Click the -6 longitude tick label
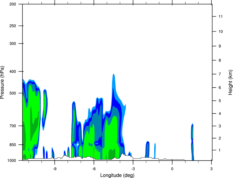The width and height of the screenshot is (233, 178). coord(94,169)
